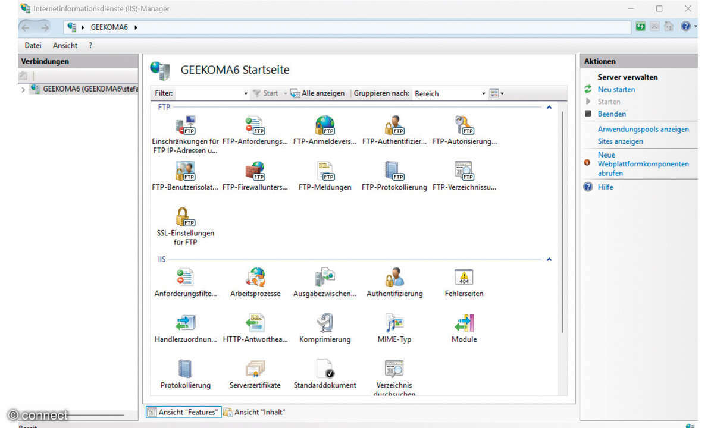Image resolution: width=714 pixels, height=428 pixels.
Task: Collapse the FTP group section
Action: click(549, 108)
